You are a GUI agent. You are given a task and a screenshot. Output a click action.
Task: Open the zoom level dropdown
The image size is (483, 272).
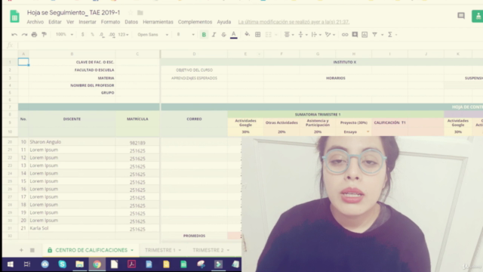coord(64,35)
